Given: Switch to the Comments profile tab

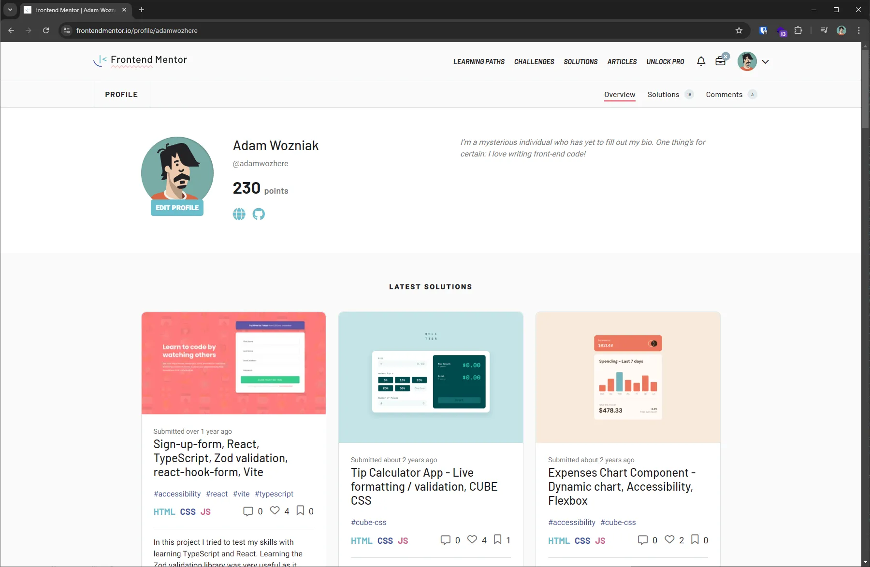Looking at the screenshot, I should [731, 95].
